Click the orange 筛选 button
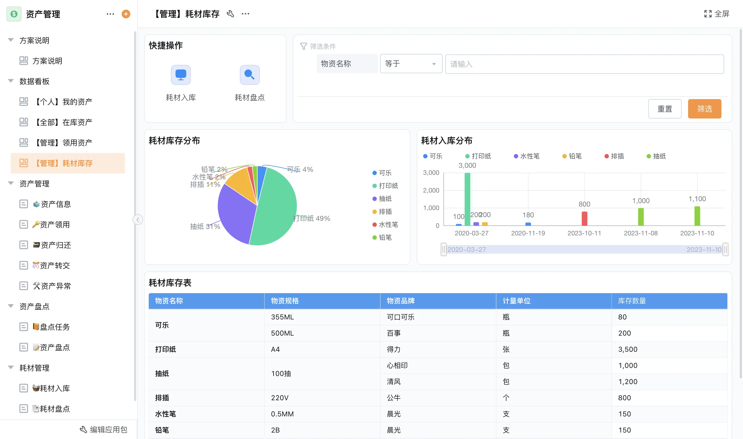743x439 pixels. 705,109
